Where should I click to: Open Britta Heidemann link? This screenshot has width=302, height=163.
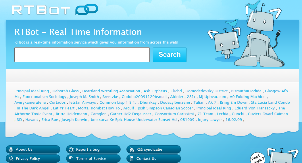coord(72,114)
